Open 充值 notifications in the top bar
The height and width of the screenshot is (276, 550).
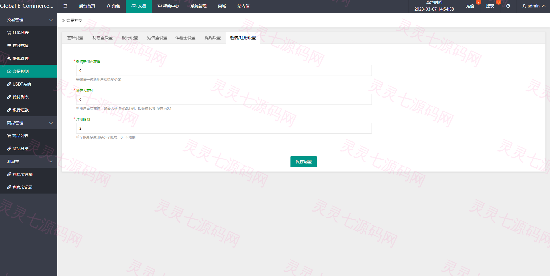470,6
